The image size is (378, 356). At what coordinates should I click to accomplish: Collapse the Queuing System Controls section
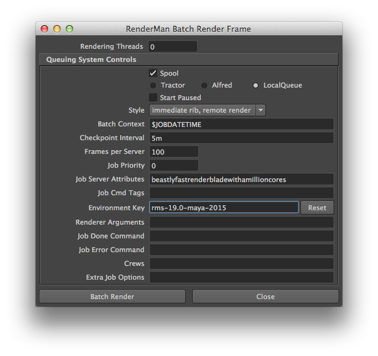pos(189,59)
